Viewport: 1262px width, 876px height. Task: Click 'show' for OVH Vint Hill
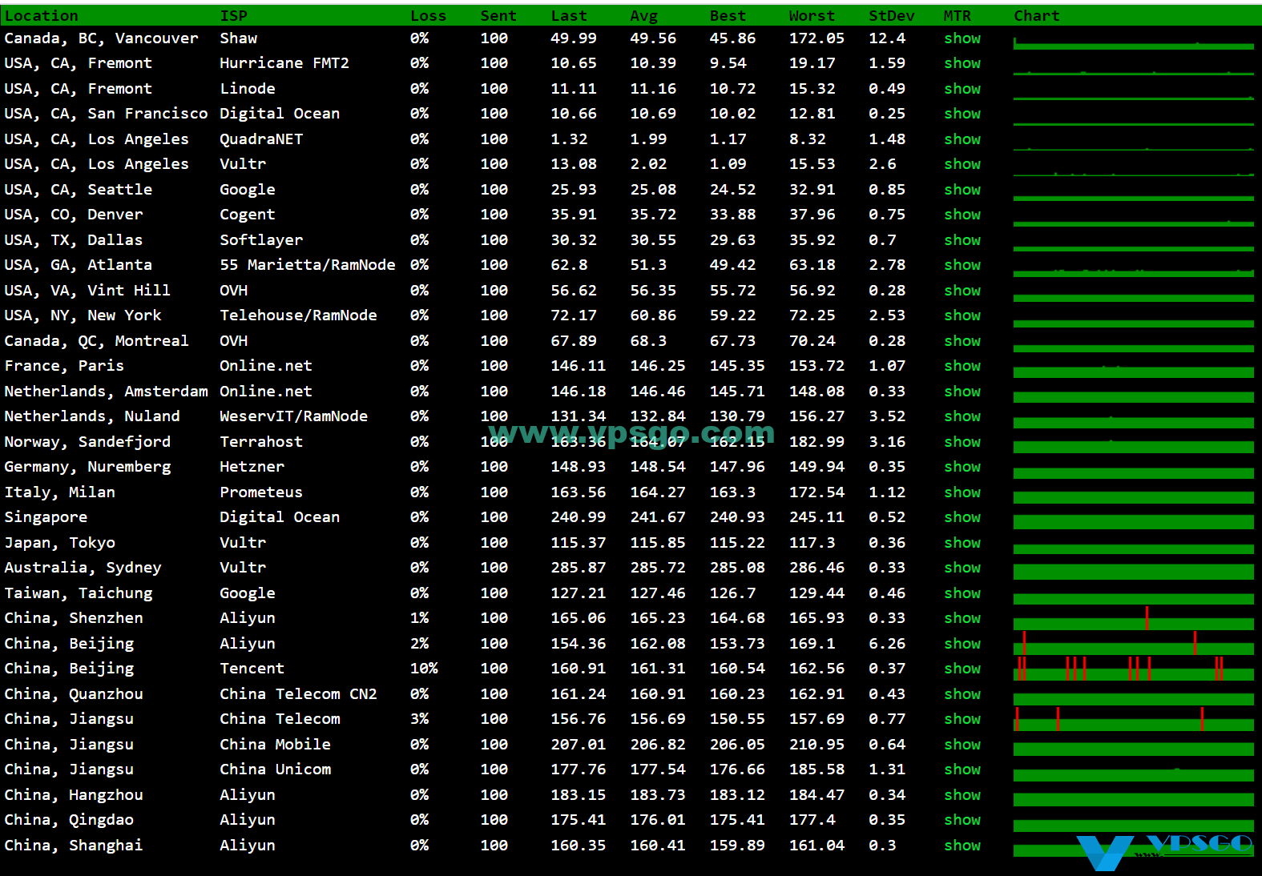pyautogui.click(x=962, y=291)
